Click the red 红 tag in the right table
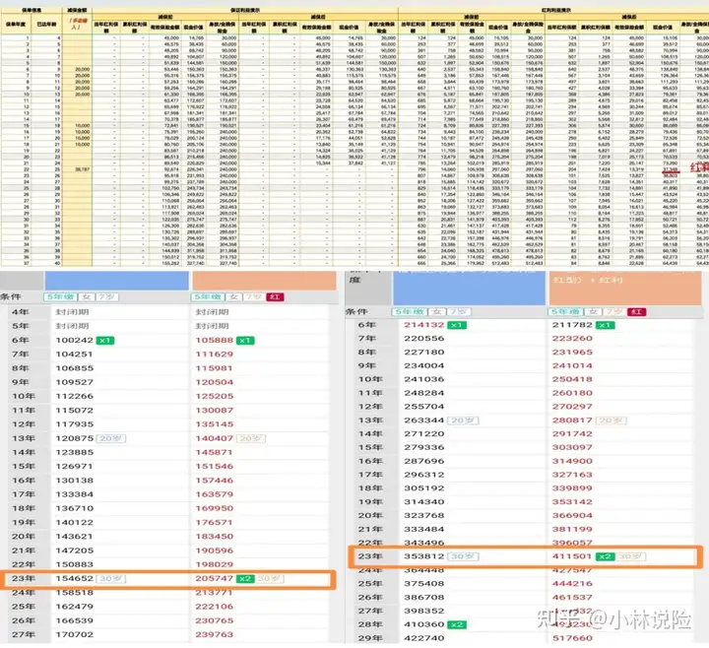This screenshot has width=709, height=648. (x=637, y=312)
